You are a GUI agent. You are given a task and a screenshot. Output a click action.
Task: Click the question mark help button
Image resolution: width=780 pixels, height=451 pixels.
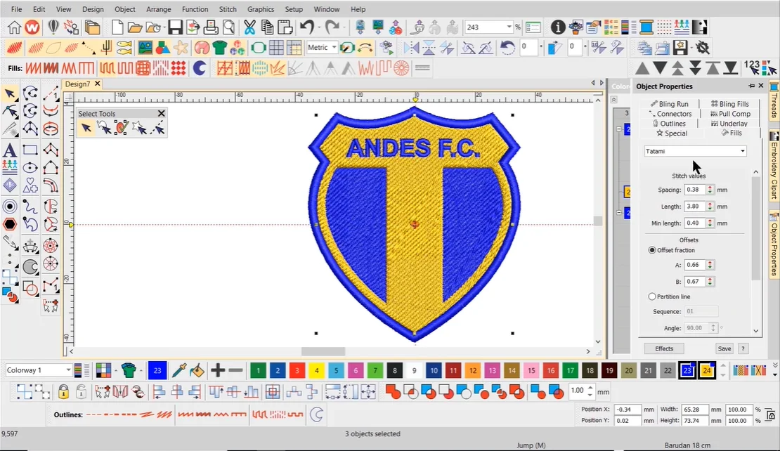[x=743, y=348]
